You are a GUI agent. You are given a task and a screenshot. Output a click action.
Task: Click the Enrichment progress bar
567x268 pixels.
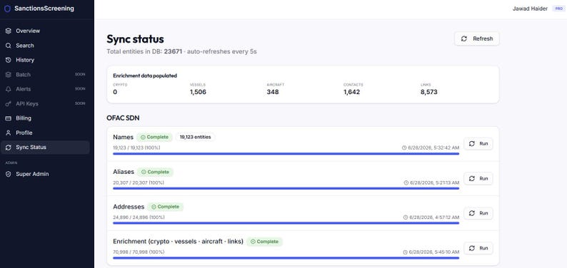[x=286, y=258]
